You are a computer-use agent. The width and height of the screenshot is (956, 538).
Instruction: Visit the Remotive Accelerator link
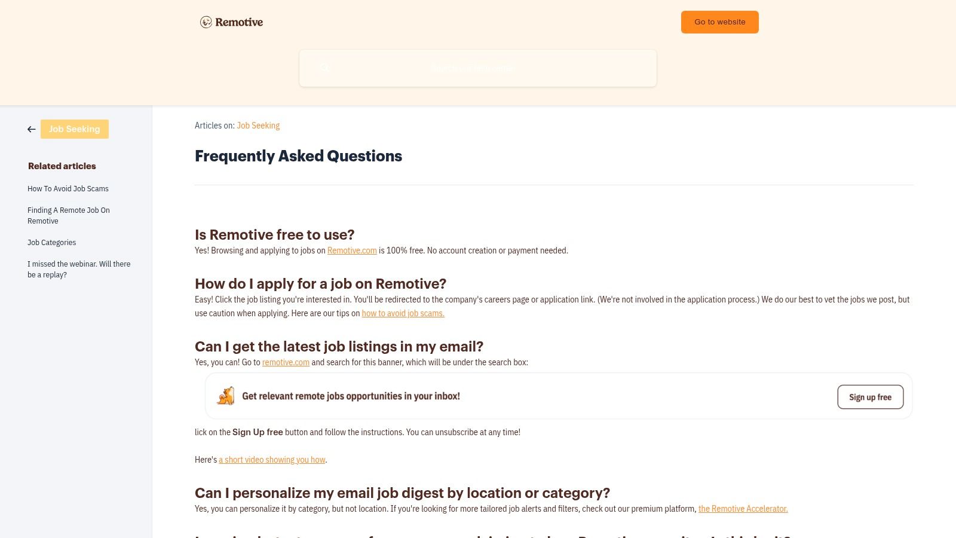tap(743, 509)
